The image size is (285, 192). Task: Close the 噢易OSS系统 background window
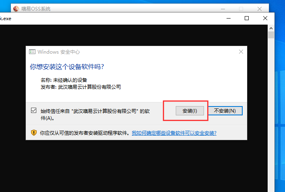click(x=260, y=8)
